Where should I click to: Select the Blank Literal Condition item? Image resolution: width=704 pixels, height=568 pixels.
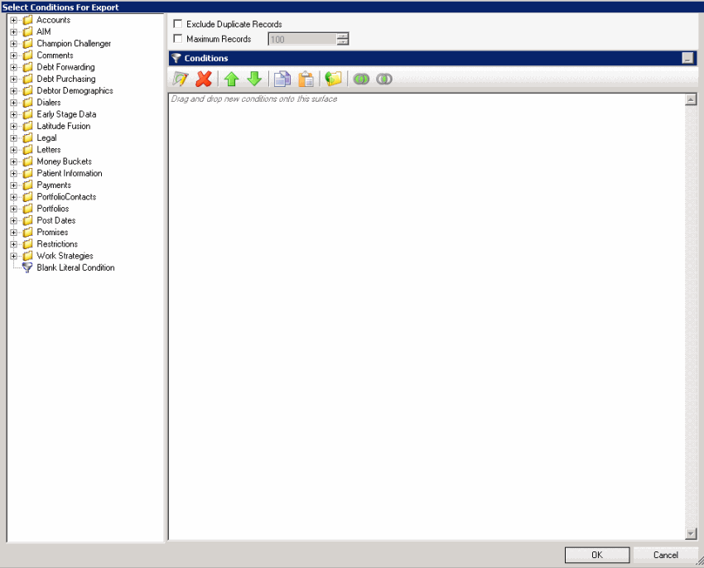click(75, 267)
